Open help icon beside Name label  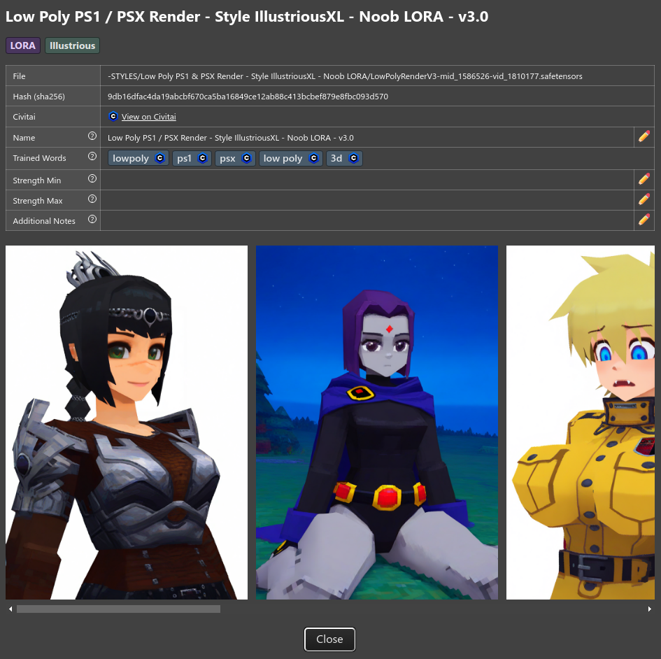(92, 136)
